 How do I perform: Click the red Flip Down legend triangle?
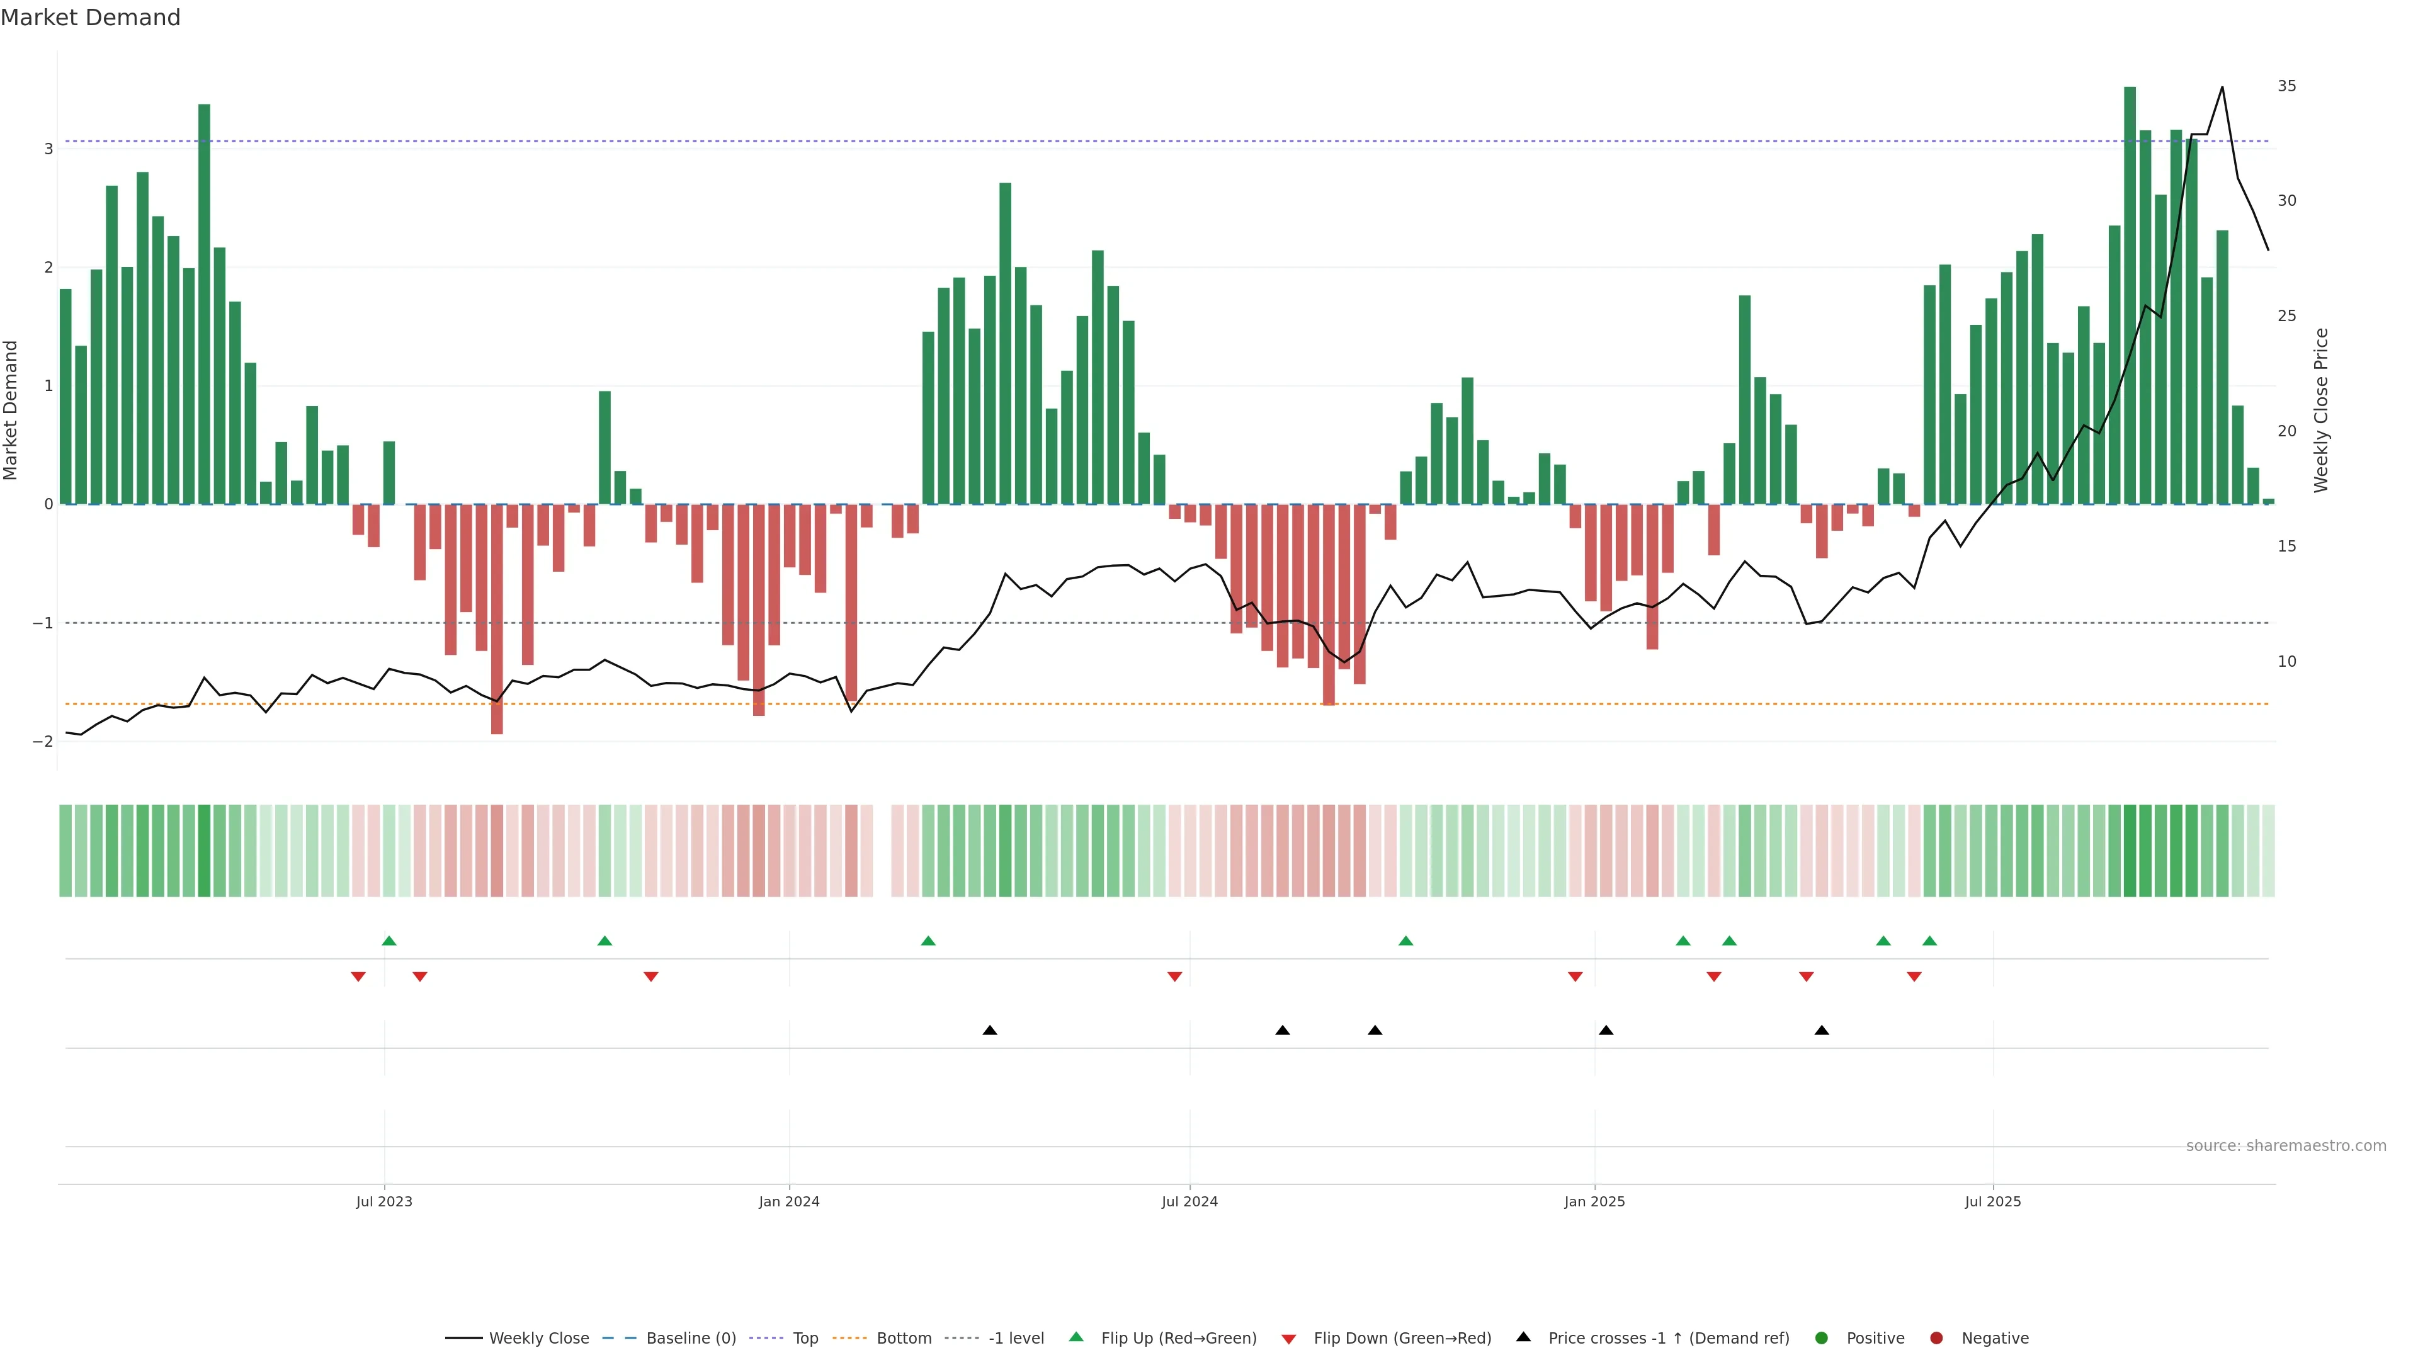(x=1289, y=1339)
